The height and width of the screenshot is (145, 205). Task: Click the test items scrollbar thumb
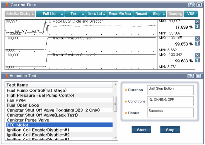coord(115,104)
